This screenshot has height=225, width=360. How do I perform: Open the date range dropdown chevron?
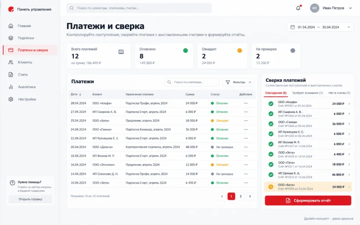pyautogui.click(x=348, y=27)
